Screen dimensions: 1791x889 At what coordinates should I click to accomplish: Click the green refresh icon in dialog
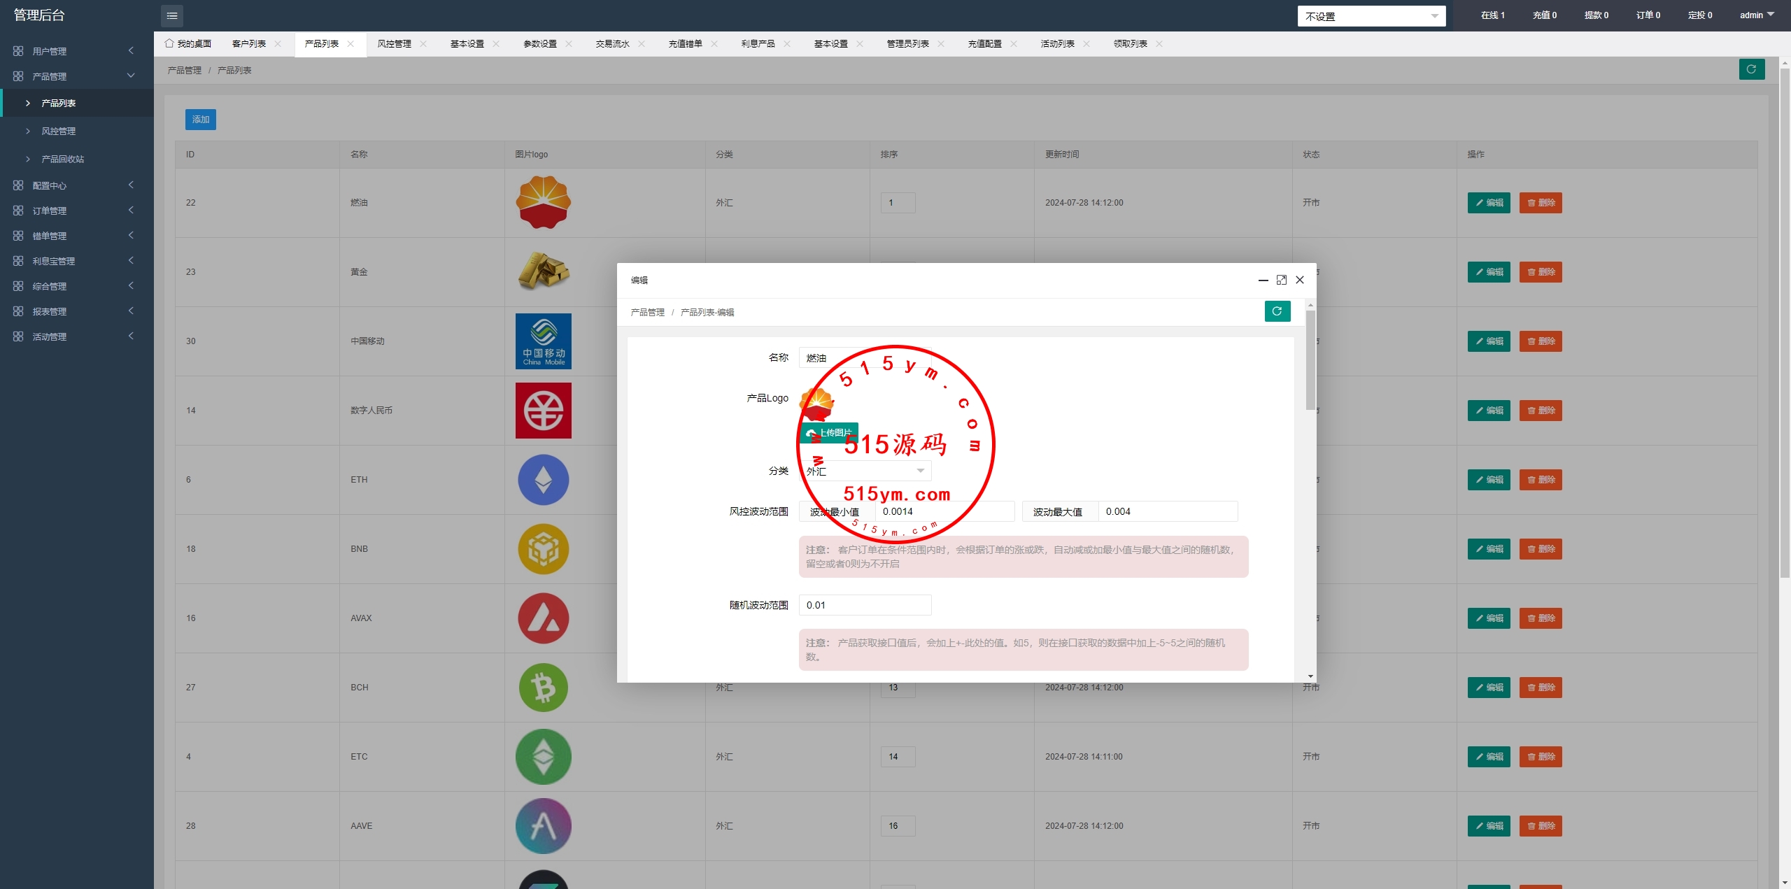pyautogui.click(x=1277, y=311)
